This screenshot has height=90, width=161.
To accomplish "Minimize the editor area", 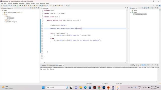I will tap(126, 8).
